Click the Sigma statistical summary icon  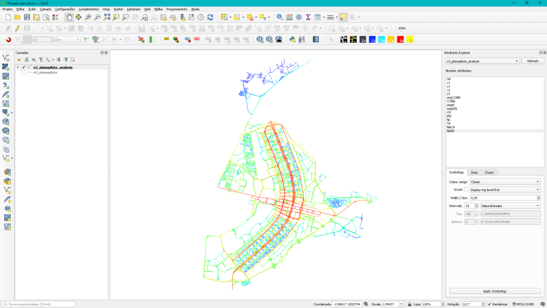[x=308, y=17]
